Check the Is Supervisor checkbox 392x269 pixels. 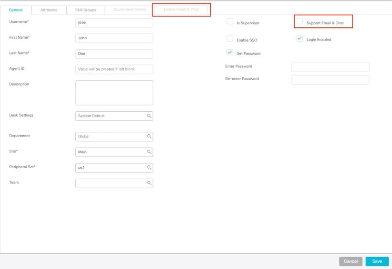(230, 22)
